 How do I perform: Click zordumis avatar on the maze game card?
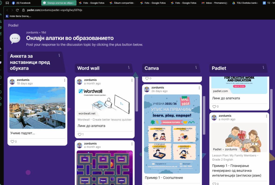click(79, 145)
